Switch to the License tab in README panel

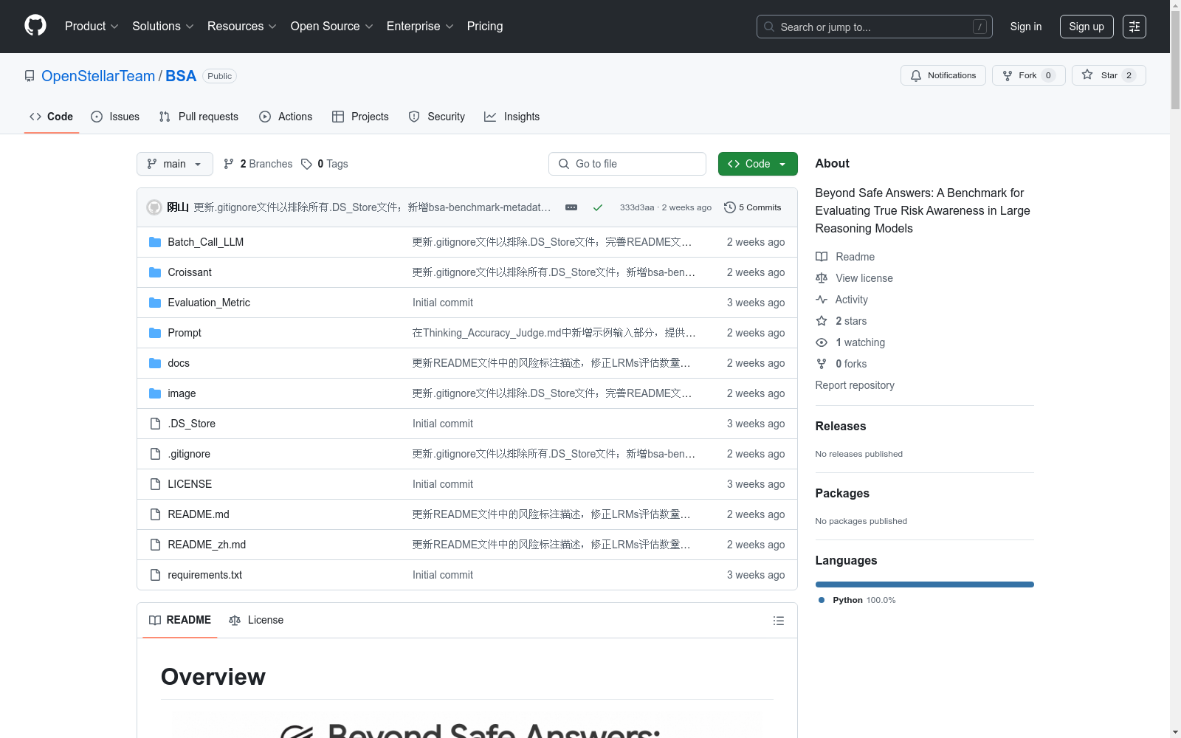pos(256,620)
